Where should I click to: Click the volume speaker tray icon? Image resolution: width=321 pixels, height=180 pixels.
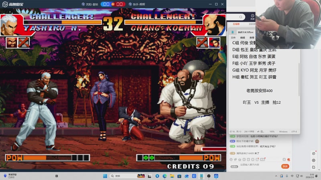pyautogui.click(x=301, y=176)
